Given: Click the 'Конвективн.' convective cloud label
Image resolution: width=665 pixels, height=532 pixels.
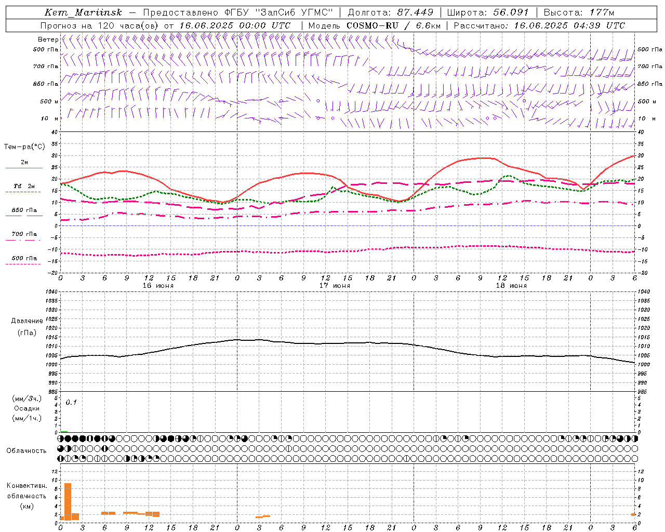Looking at the screenshot, I should pos(27,486).
